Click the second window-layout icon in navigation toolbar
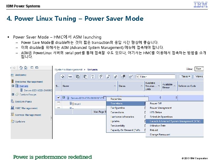 click(x=37, y=68)
